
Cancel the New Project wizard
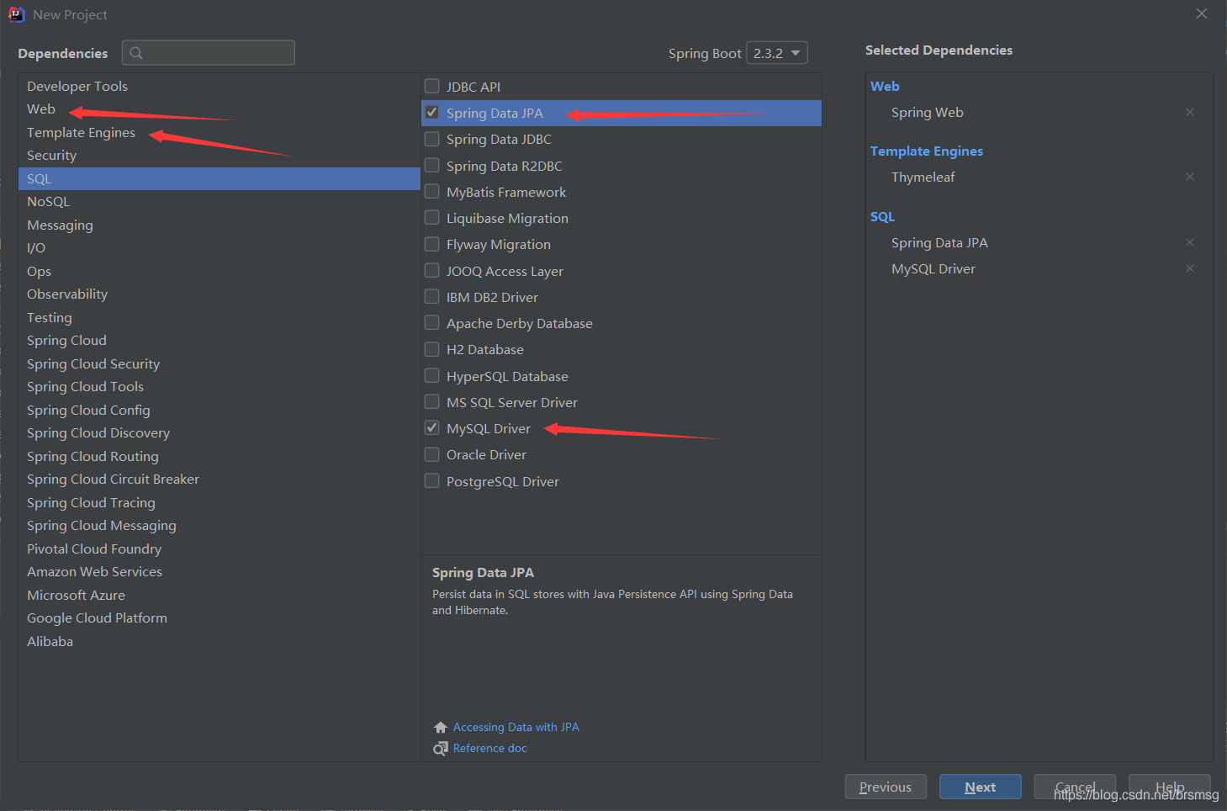point(1075,787)
